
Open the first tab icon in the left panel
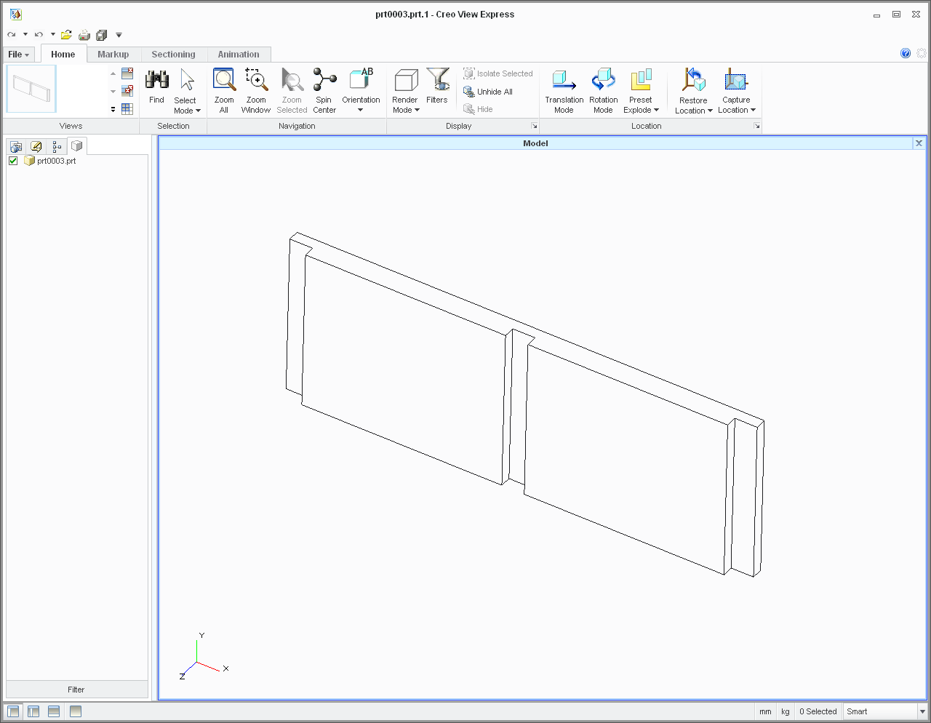point(16,146)
